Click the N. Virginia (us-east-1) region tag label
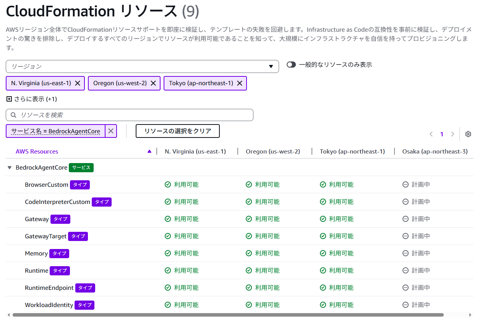Image resolution: width=482 pixels, height=325 pixels. [41, 83]
